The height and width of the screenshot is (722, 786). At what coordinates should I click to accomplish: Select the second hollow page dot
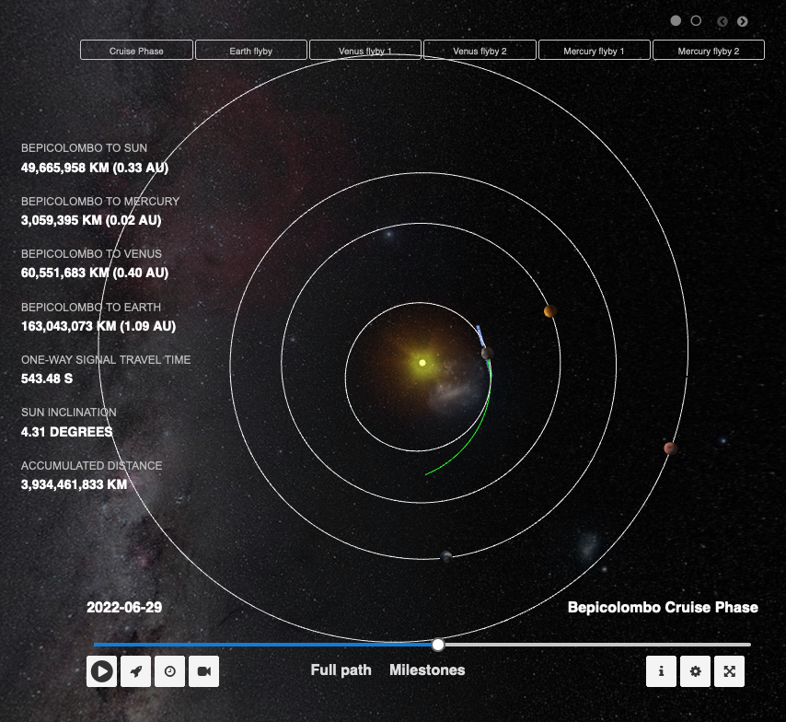(696, 20)
